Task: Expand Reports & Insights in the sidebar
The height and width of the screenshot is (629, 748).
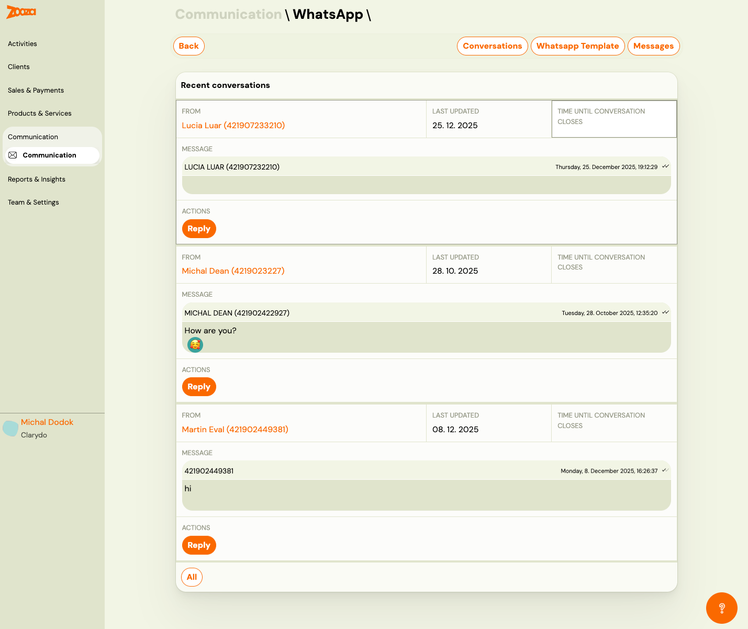Action: tap(37, 179)
